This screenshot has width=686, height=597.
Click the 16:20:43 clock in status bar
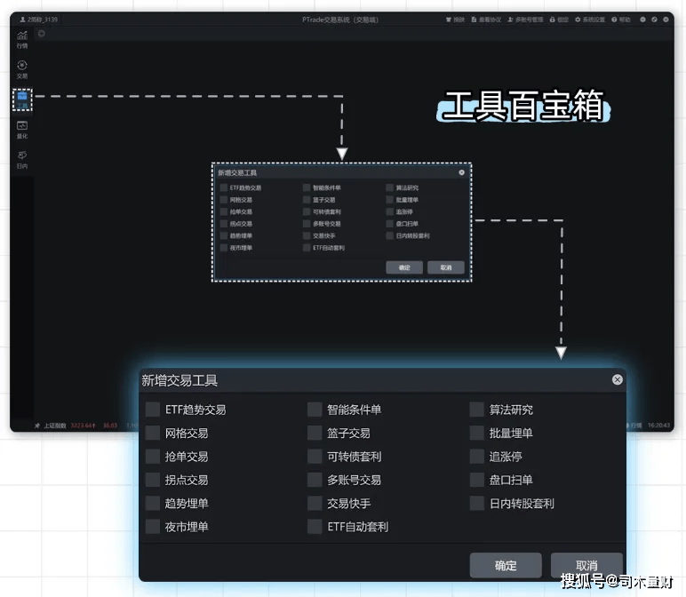[x=658, y=426]
